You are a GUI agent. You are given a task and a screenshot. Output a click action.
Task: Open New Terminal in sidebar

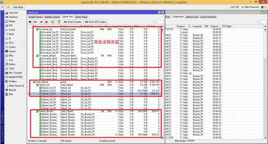(15, 73)
